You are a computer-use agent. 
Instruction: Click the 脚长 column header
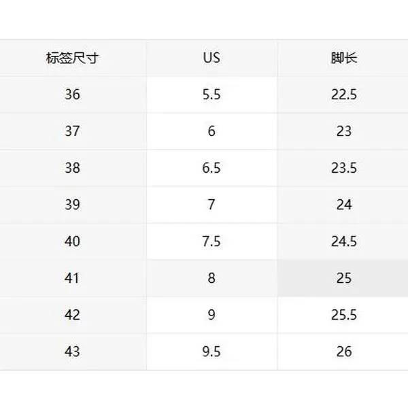(343, 58)
